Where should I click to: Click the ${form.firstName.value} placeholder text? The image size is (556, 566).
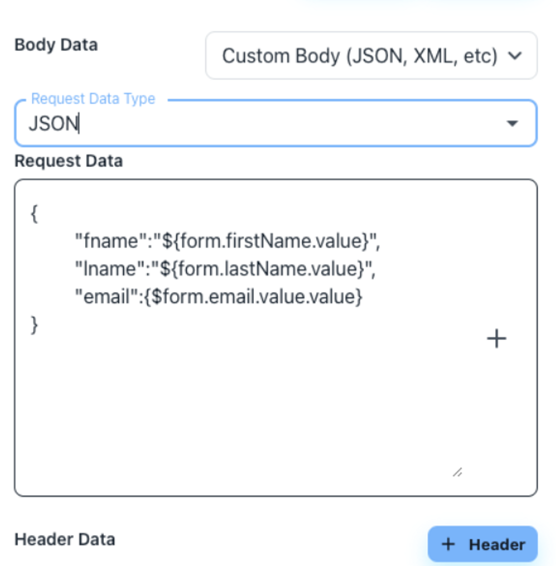point(265,240)
